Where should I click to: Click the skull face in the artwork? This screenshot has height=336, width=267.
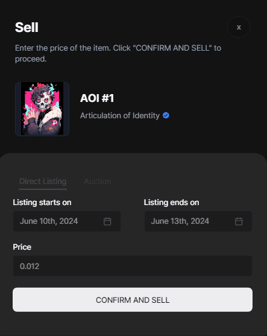point(41,104)
